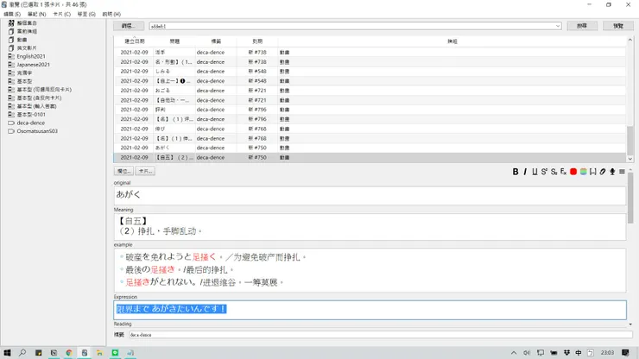Open the menu ending in (N)

[x=36, y=14]
